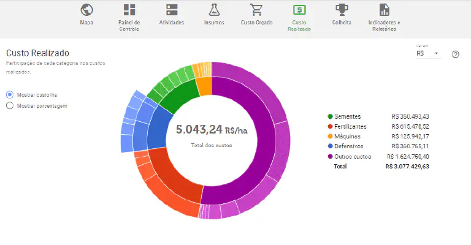Click the Outros custos legend label
The width and height of the screenshot is (471, 245).
click(353, 156)
